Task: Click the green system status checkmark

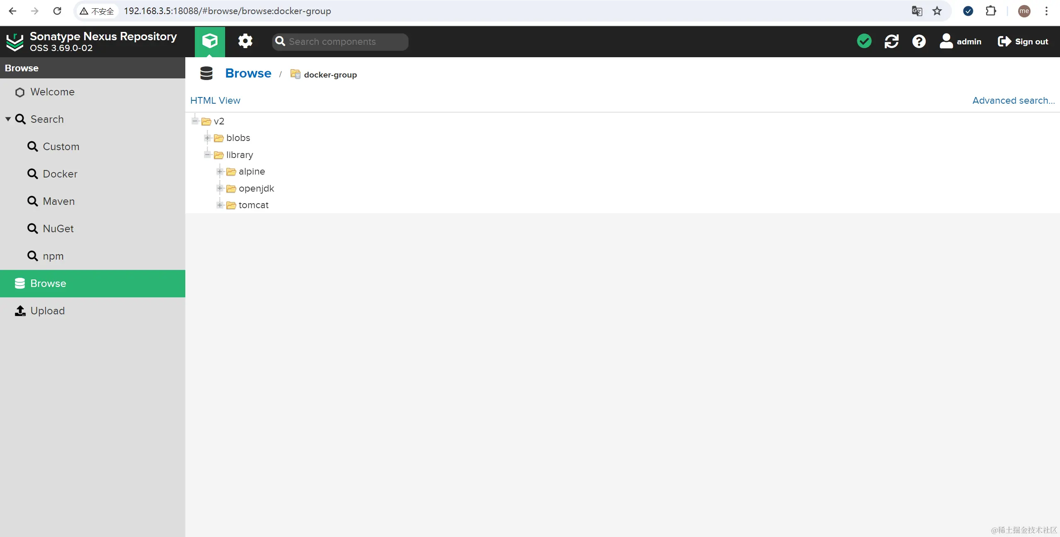Action: (x=864, y=41)
